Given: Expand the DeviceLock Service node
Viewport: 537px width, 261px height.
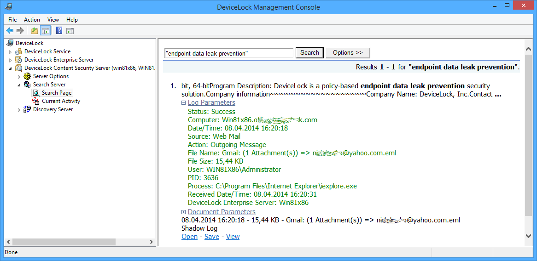Looking at the screenshot, I should click(11, 52).
